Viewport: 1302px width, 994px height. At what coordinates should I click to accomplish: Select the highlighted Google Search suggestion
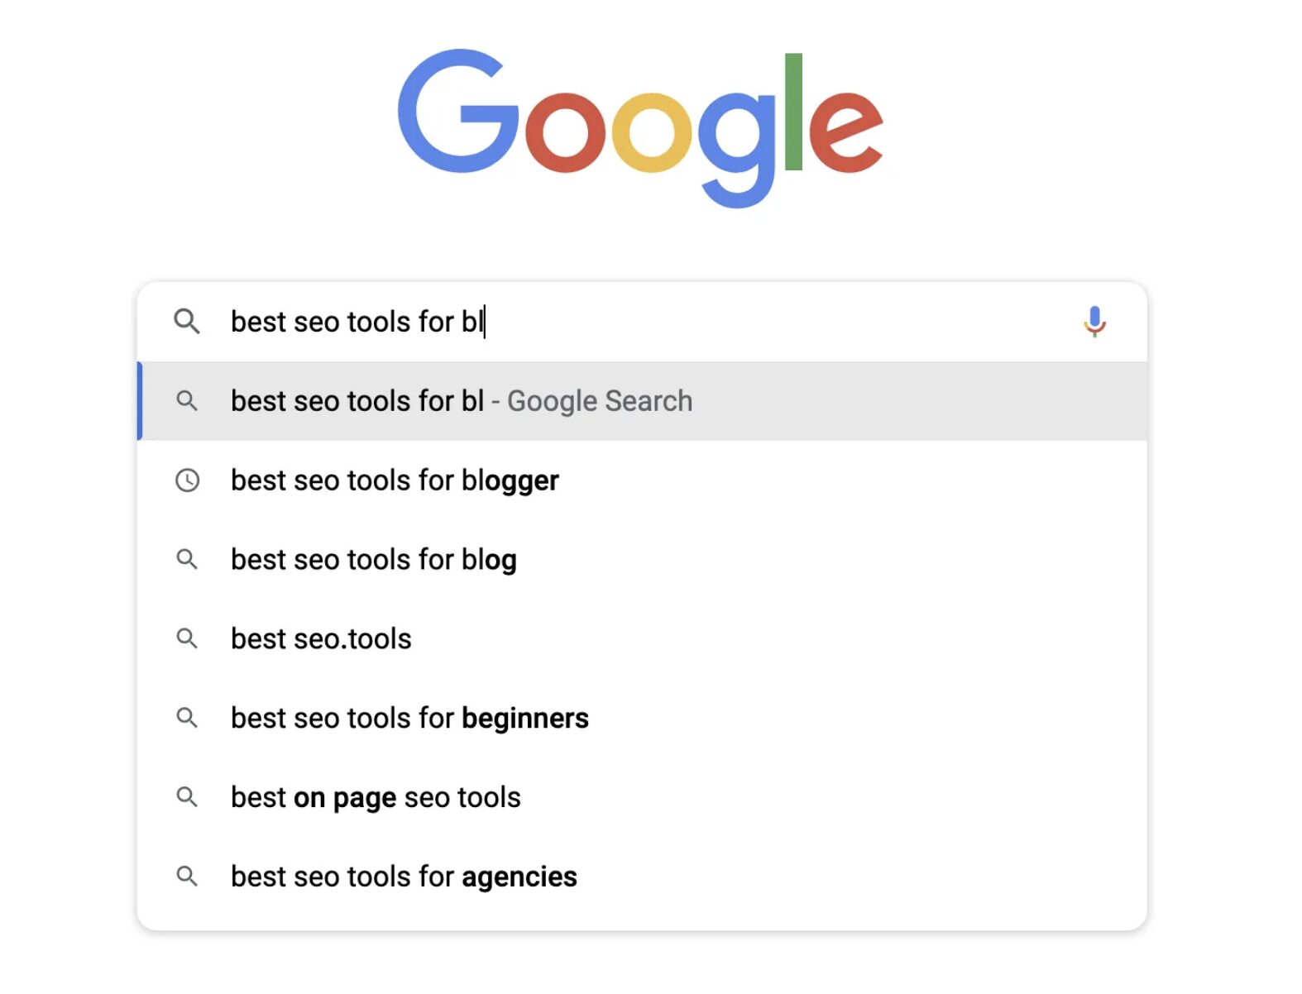[x=461, y=400]
